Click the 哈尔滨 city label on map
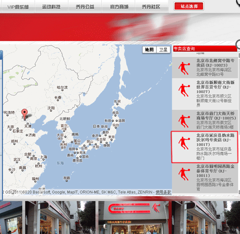 62,87
